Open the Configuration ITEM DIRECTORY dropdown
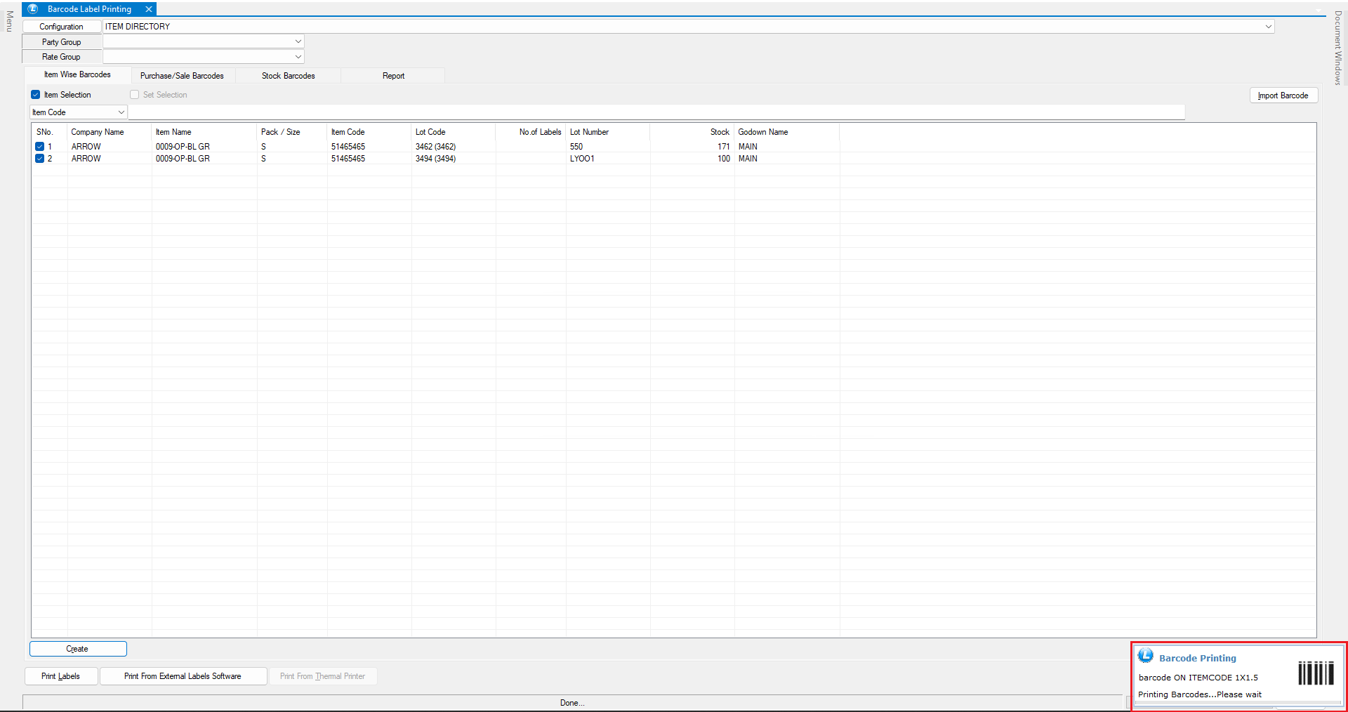 (x=1268, y=27)
